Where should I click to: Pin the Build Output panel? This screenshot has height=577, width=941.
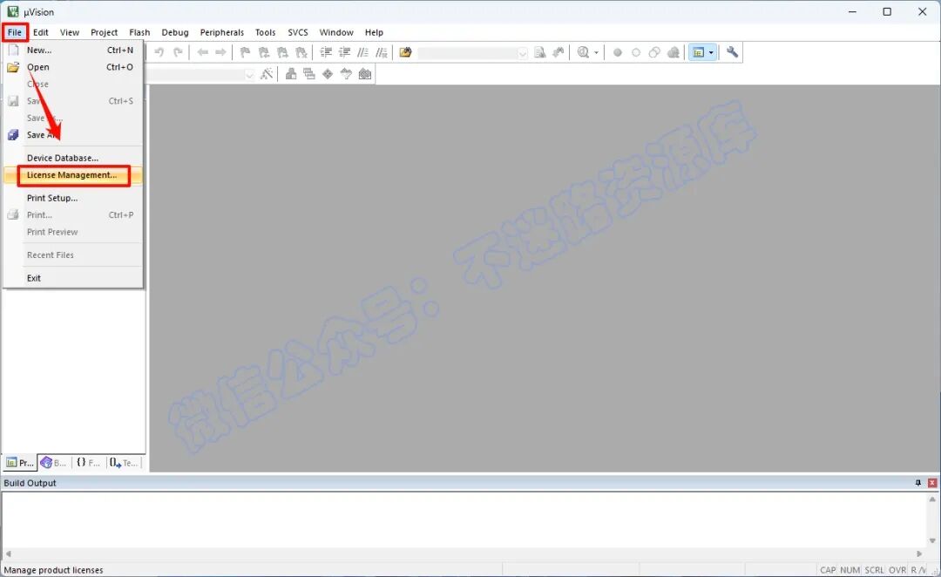(x=918, y=483)
